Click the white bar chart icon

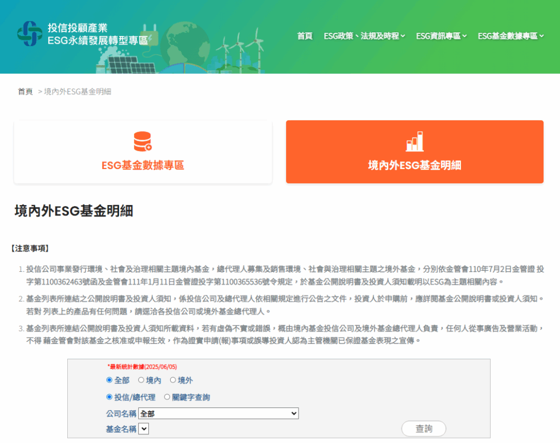[415, 142]
